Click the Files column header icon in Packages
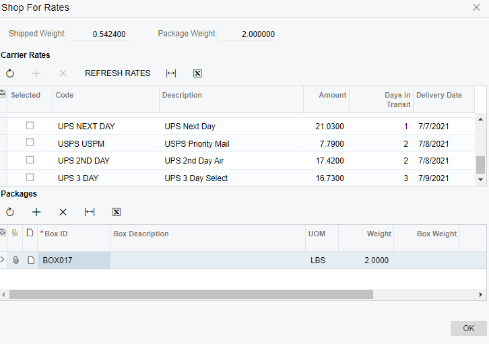The image size is (489, 344). [15, 233]
